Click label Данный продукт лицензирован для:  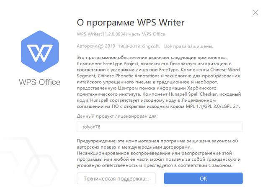pos(117,116)
